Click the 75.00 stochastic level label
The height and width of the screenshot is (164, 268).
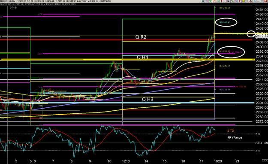[258, 134]
